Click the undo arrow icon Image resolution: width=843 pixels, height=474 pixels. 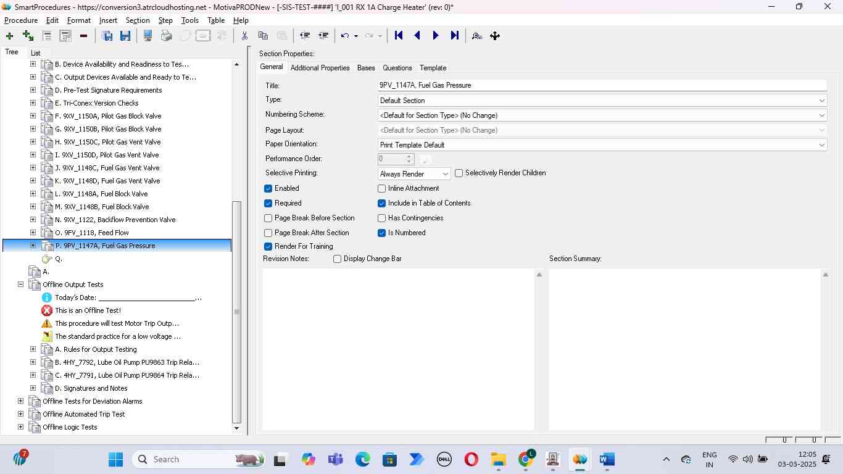345,36
